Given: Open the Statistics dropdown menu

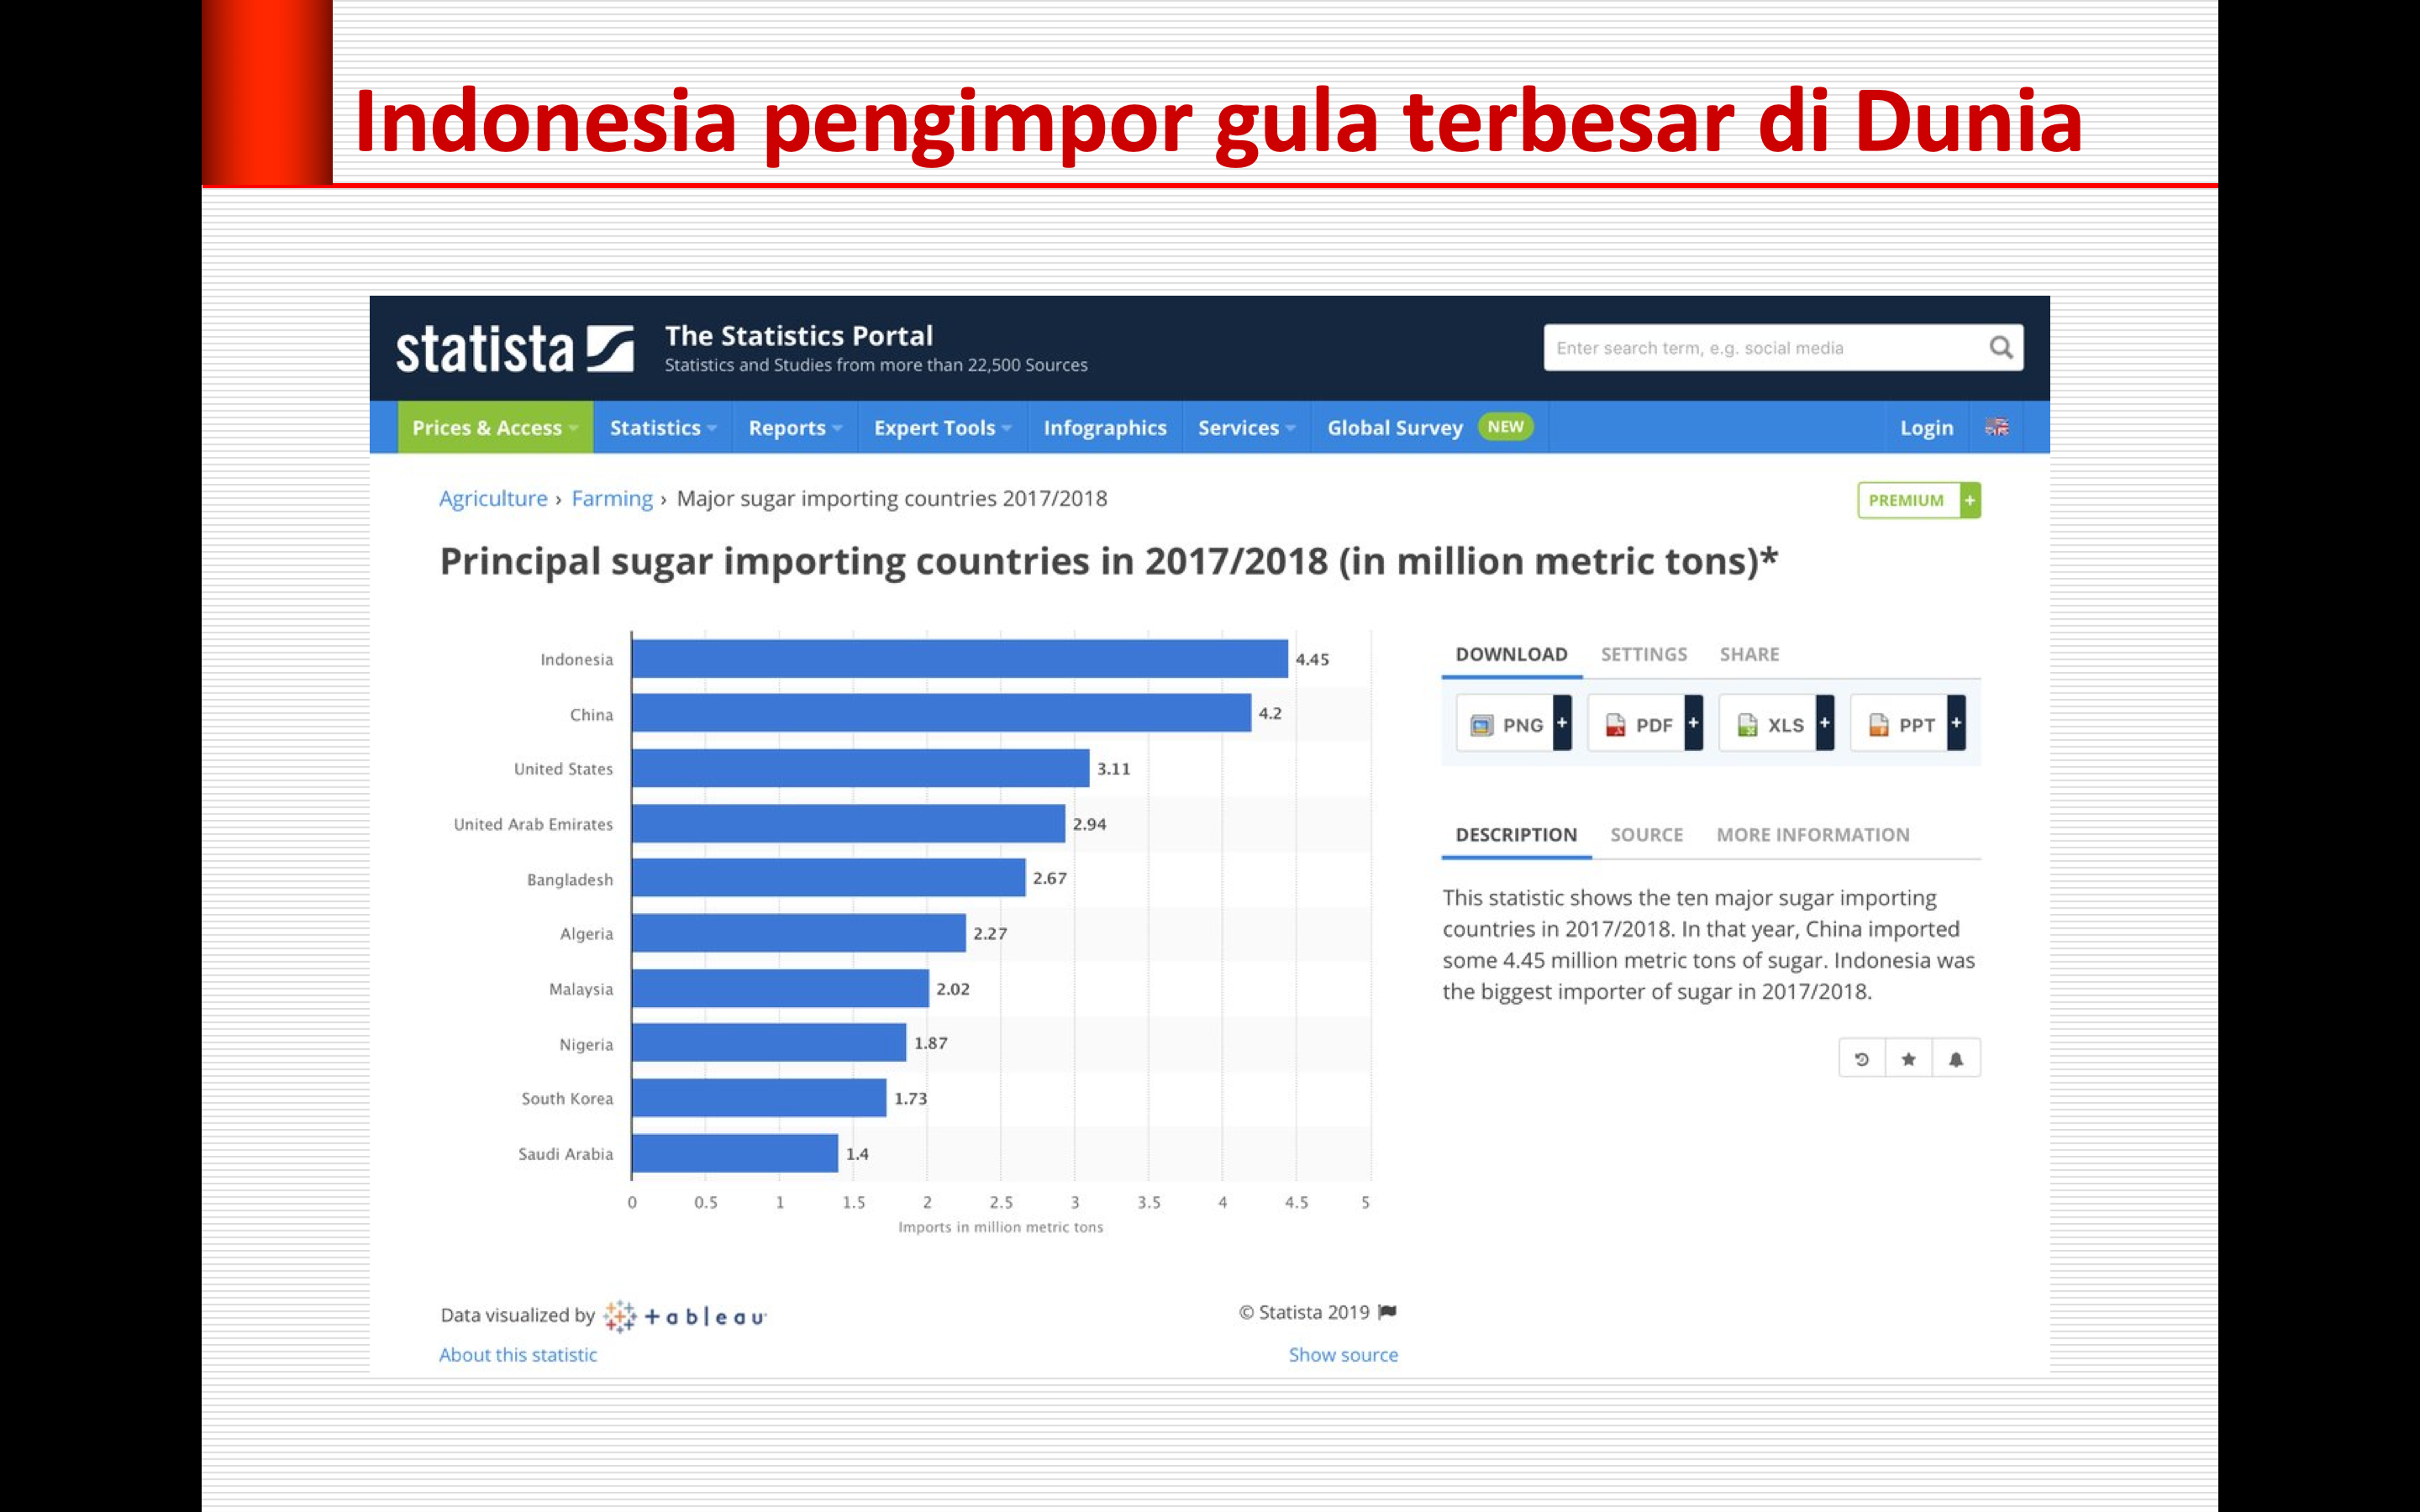Looking at the screenshot, I should tap(662, 428).
